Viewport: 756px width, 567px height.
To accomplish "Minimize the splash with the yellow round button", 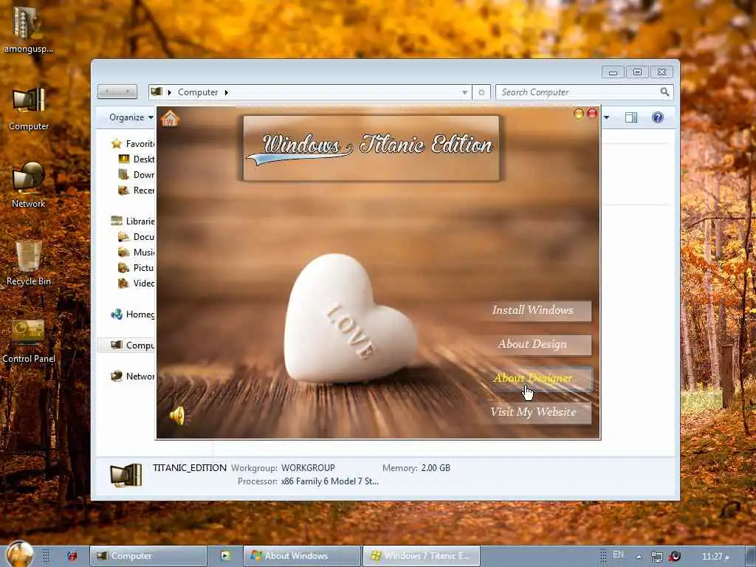I will [x=579, y=113].
